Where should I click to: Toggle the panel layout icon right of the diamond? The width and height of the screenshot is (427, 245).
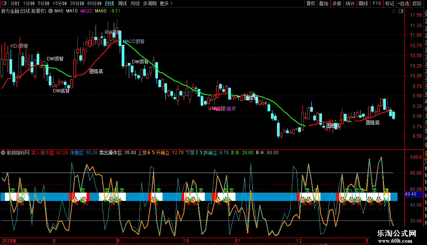pyautogui.click(x=401, y=11)
